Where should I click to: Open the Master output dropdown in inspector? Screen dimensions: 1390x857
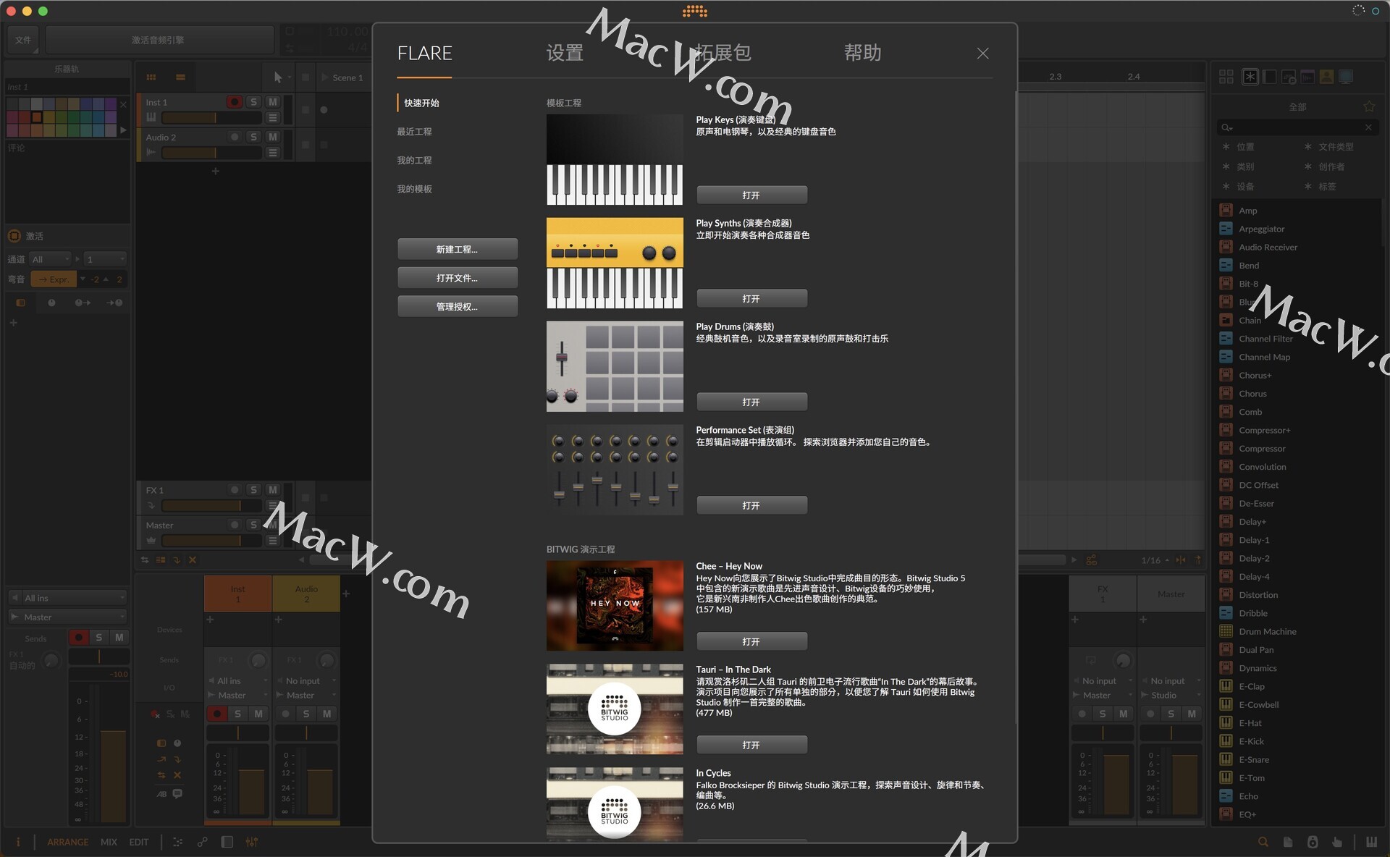67,617
